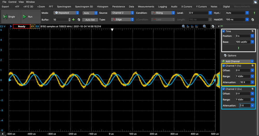Open the trigger Source dropdown (Channel 2)

[121, 13]
